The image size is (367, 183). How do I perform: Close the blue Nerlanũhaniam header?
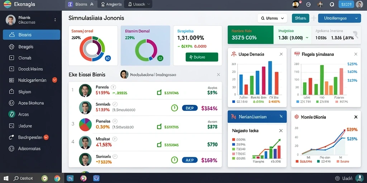point(281,116)
